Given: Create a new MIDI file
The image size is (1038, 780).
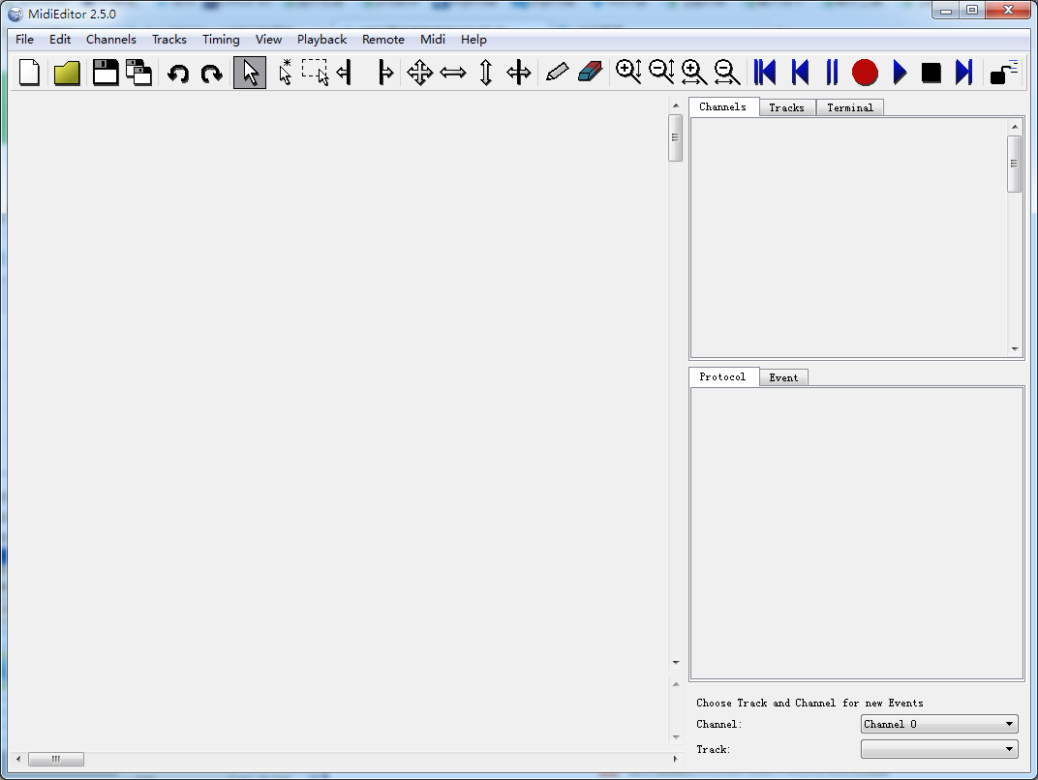Looking at the screenshot, I should [x=29, y=73].
